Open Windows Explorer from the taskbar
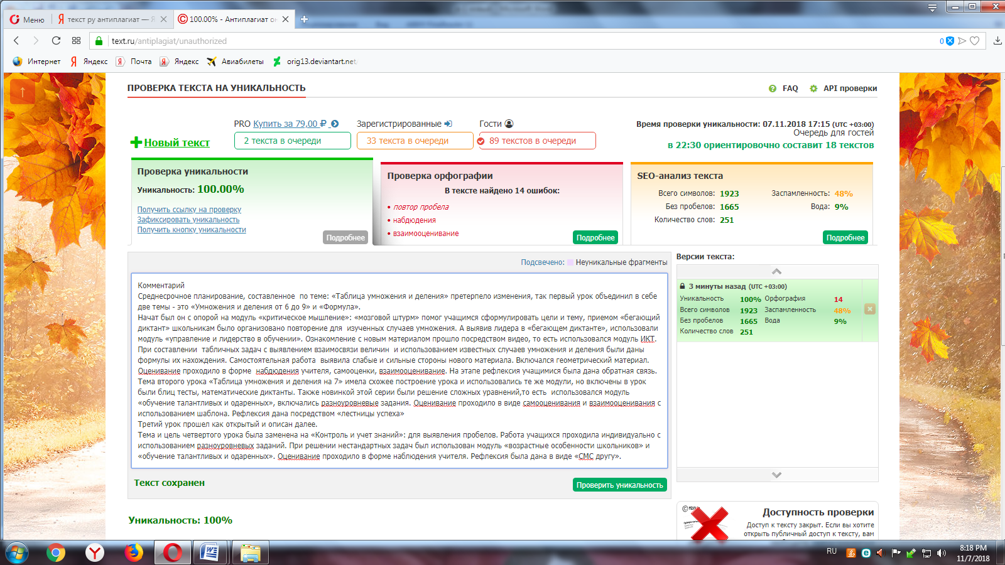The image size is (1005, 565). point(250,552)
